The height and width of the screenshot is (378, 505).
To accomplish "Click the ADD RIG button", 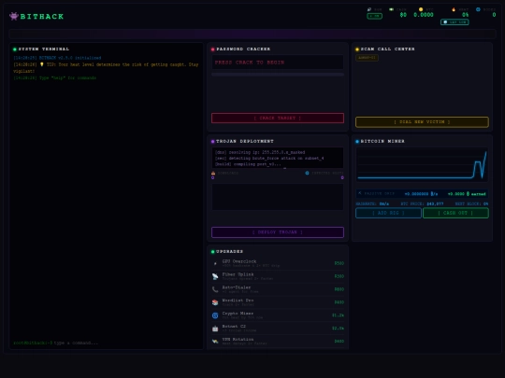I will coord(388,213).
